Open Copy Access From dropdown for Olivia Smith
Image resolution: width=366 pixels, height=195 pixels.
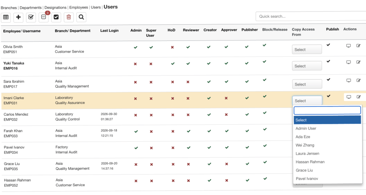click(x=307, y=49)
